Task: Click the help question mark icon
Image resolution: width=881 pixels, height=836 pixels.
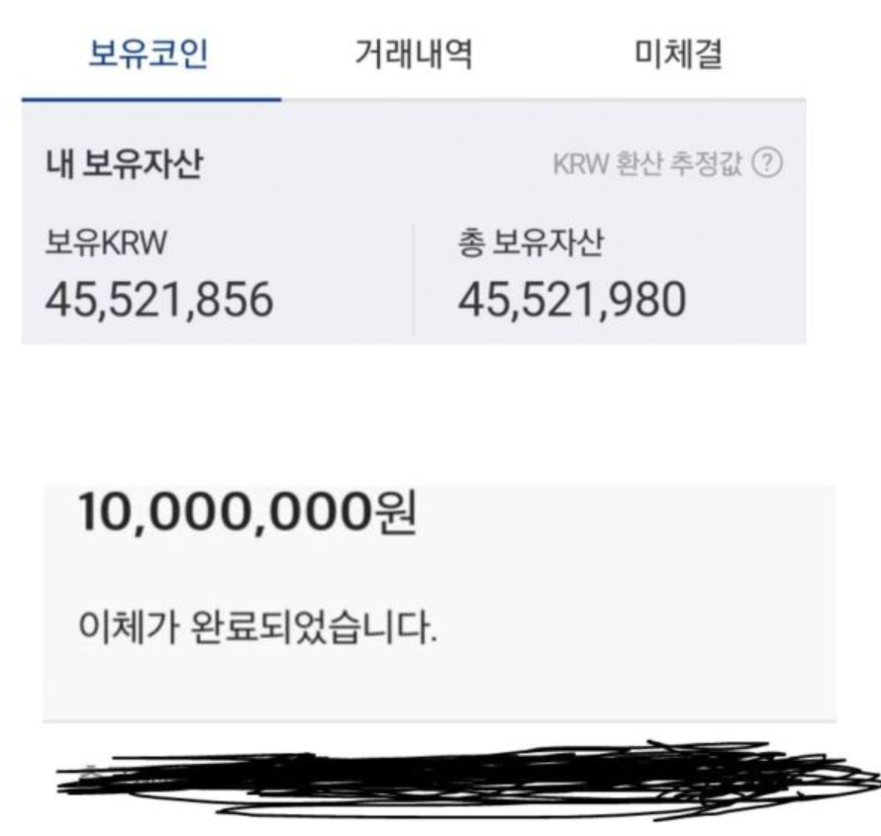Action: (767, 164)
